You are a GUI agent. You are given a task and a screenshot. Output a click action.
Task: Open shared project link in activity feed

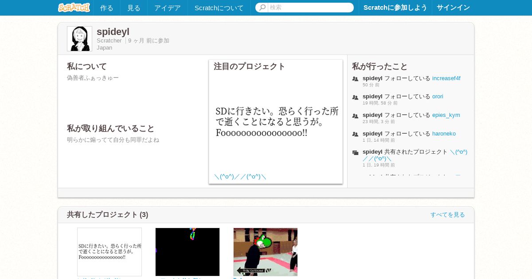click(x=415, y=155)
